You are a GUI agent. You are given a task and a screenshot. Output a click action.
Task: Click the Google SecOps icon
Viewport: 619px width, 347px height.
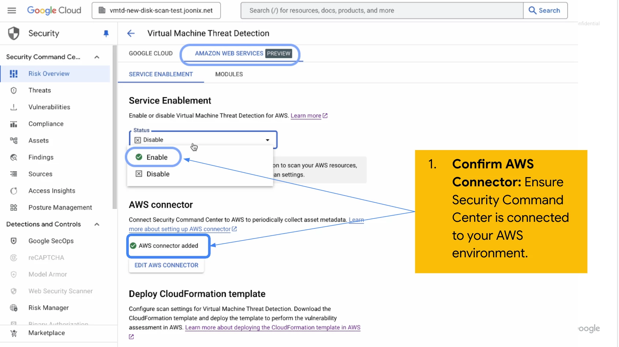pos(14,241)
